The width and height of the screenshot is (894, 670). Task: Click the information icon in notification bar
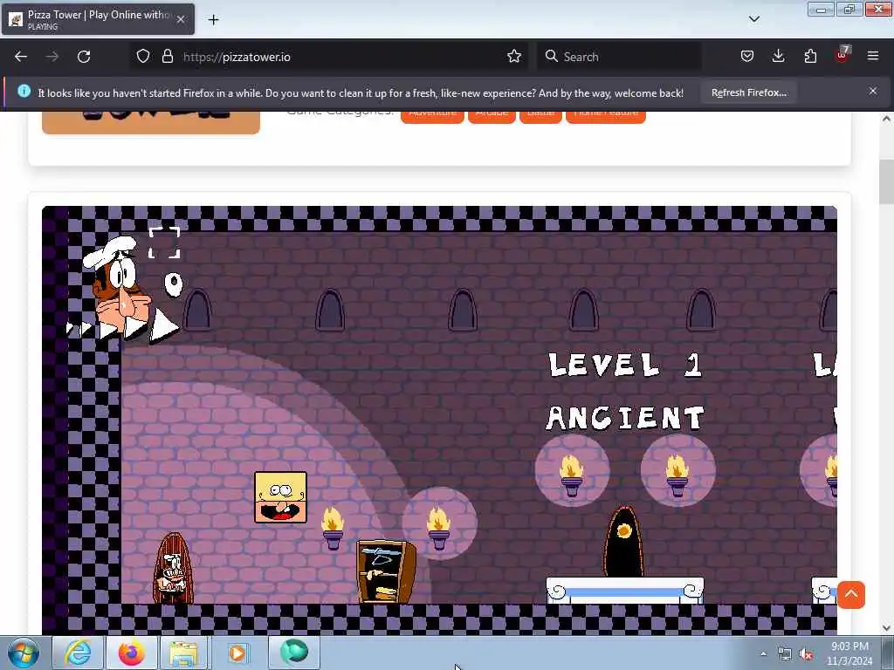tap(24, 91)
